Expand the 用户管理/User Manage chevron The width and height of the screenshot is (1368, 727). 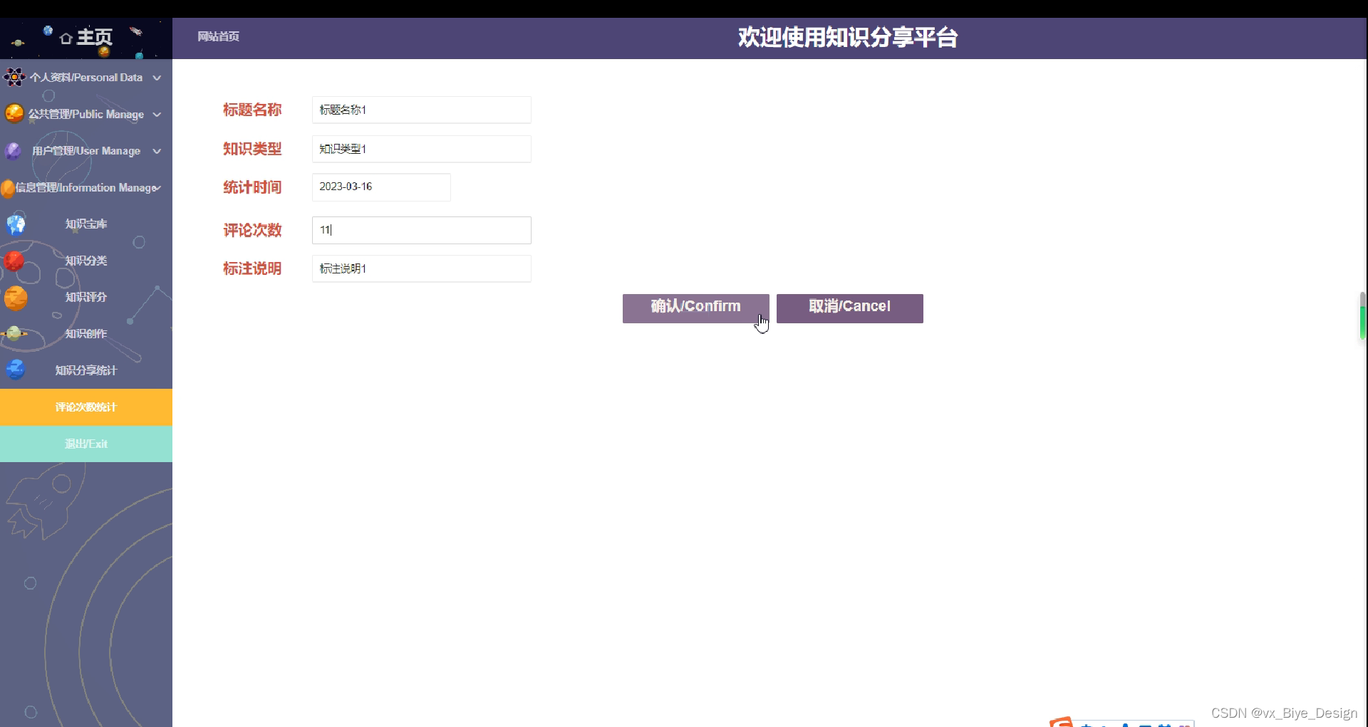point(157,151)
